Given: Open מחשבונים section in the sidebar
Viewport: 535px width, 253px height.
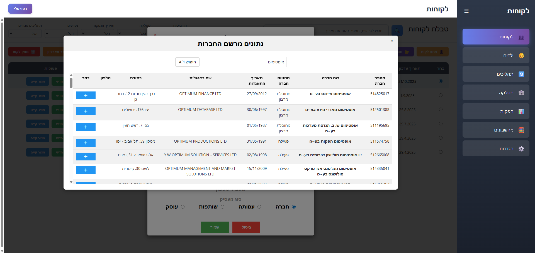Looking at the screenshot, I should 496,130.
